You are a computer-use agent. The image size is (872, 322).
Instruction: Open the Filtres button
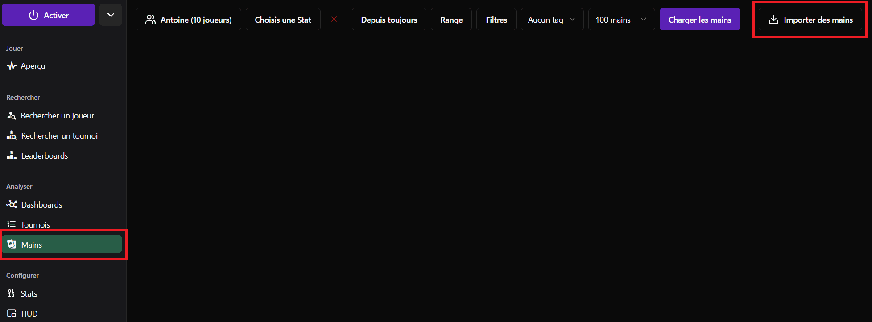pos(496,20)
